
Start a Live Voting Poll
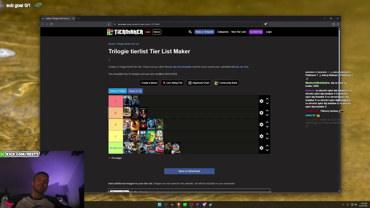click(x=173, y=83)
